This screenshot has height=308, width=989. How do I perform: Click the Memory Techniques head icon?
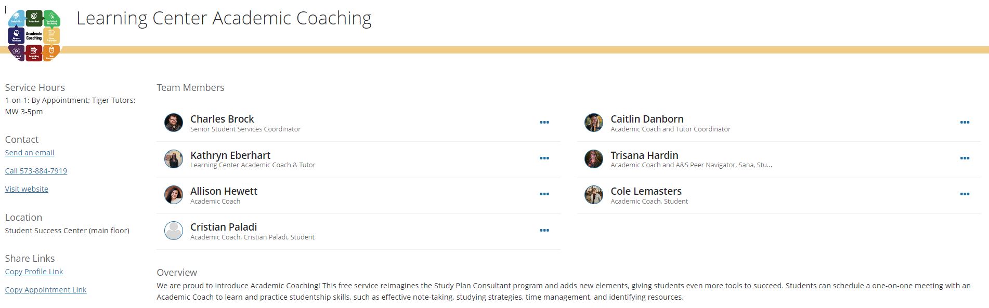[x=16, y=34]
